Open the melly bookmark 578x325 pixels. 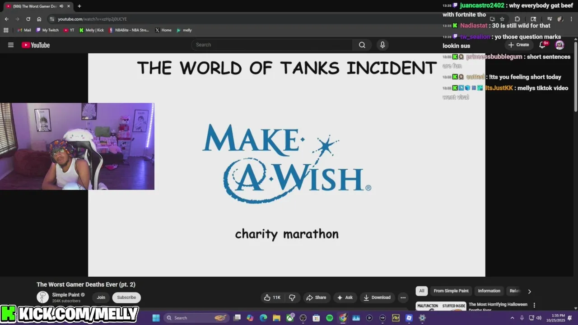(184, 30)
